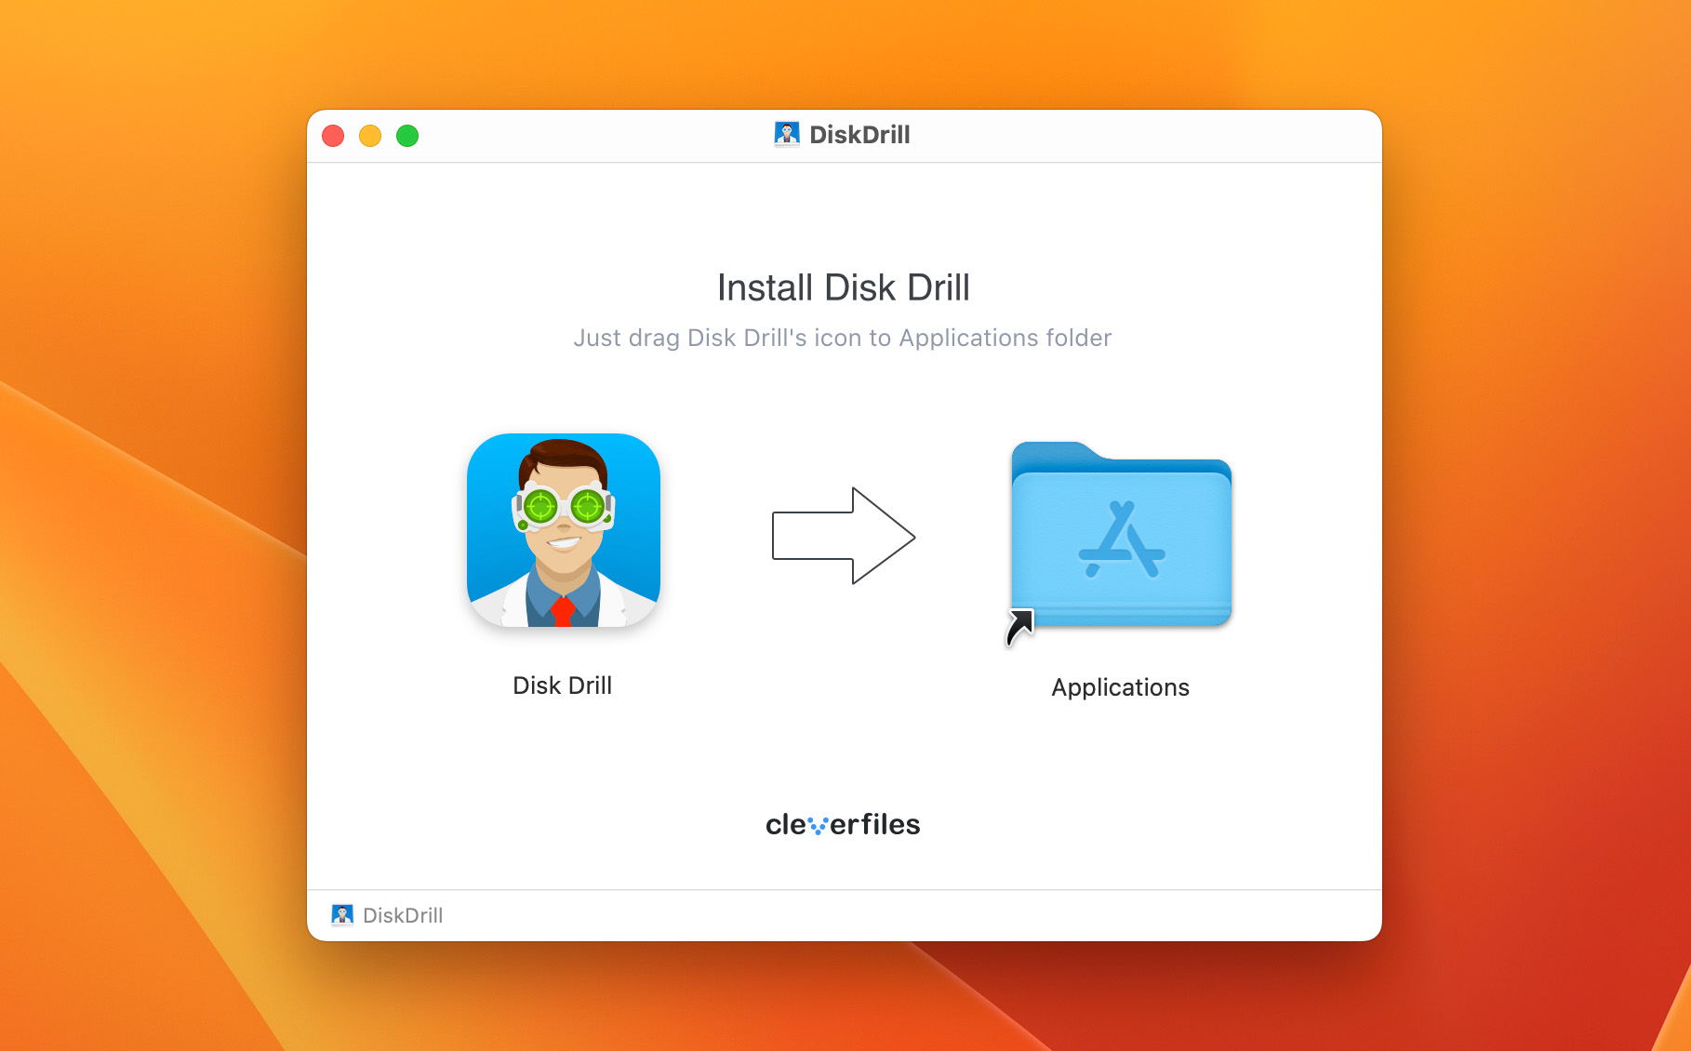Click the "DiskDrill" path bar text
1691x1051 pixels.
pyautogui.click(x=403, y=915)
